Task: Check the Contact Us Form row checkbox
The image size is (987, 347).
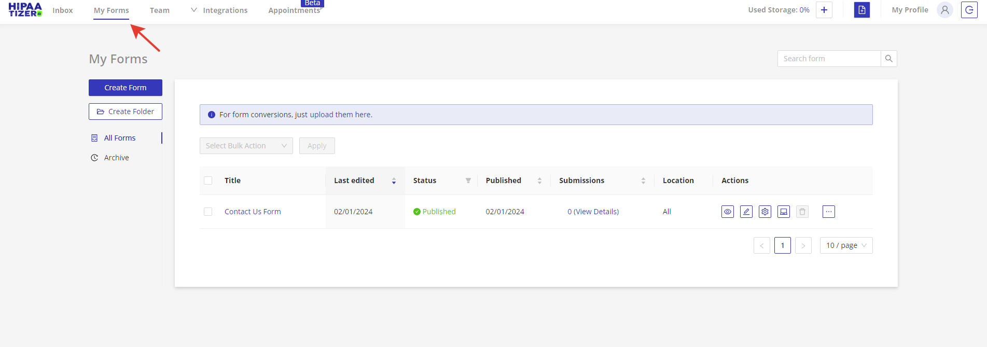Action: tap(208, 212)
